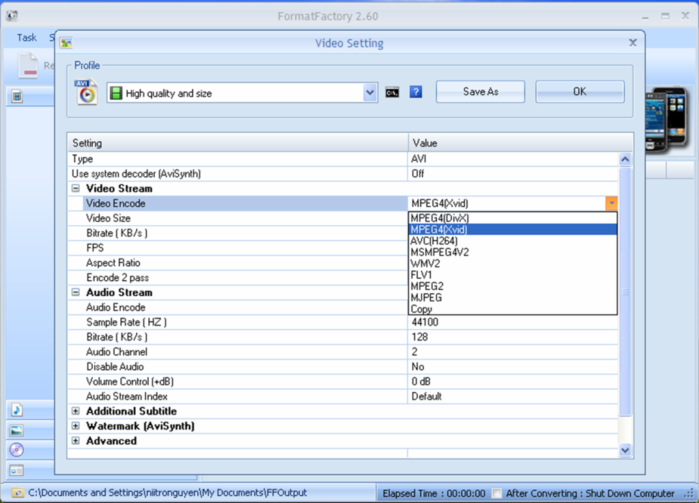
Task: Minimize the FormatFactory main window
Action: click(645, 16)
